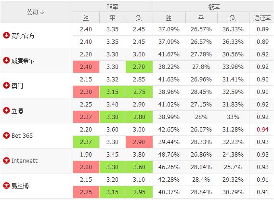Click the red 0.94 return rate value
This screenshot has height=200, width=274.
[x=262, y=129]
